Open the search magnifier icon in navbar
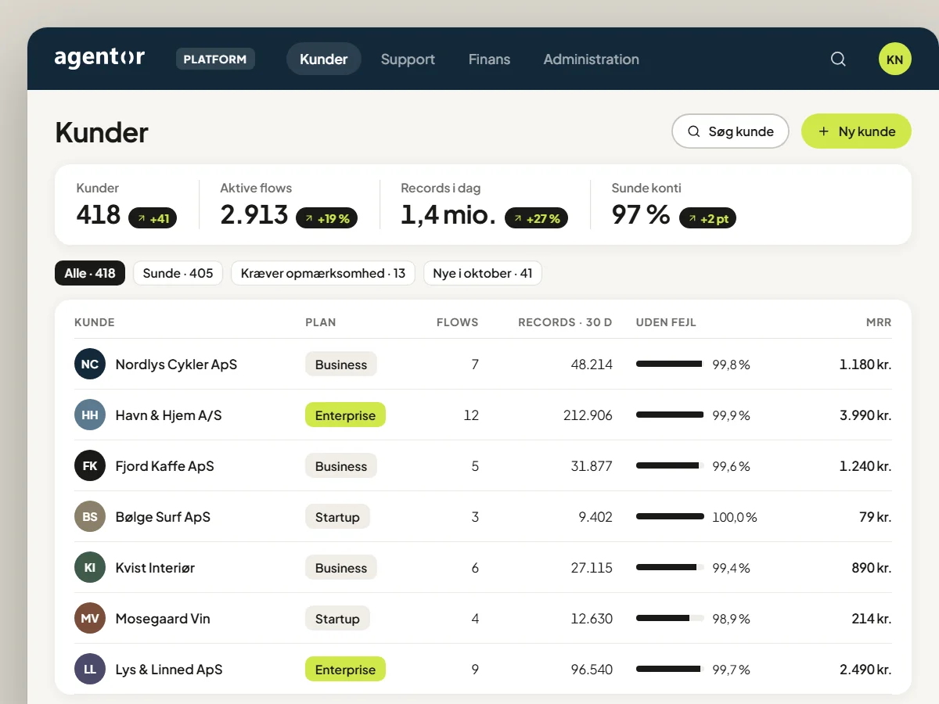Viewport: 939px width, 704px height. [x=838, y=59]
